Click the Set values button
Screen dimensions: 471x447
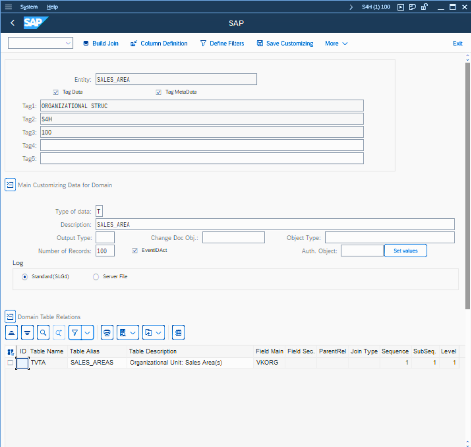tap(406, 251)
